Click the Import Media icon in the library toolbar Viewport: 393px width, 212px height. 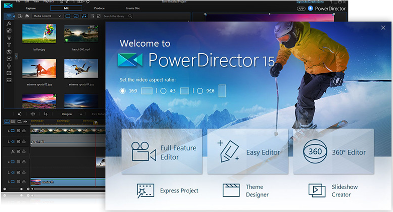(20, 16)
